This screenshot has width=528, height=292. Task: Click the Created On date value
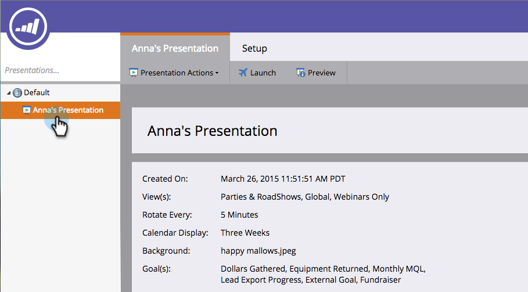(x=283, y=179)
